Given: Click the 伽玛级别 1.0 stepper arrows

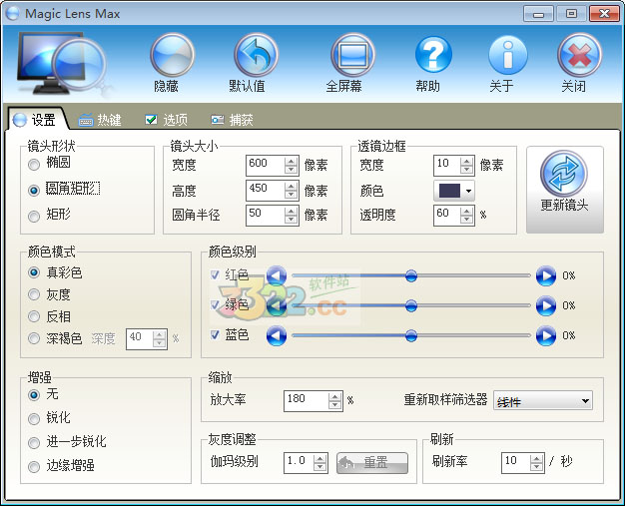Looking at the screenshot, I should tap(320, 462).
